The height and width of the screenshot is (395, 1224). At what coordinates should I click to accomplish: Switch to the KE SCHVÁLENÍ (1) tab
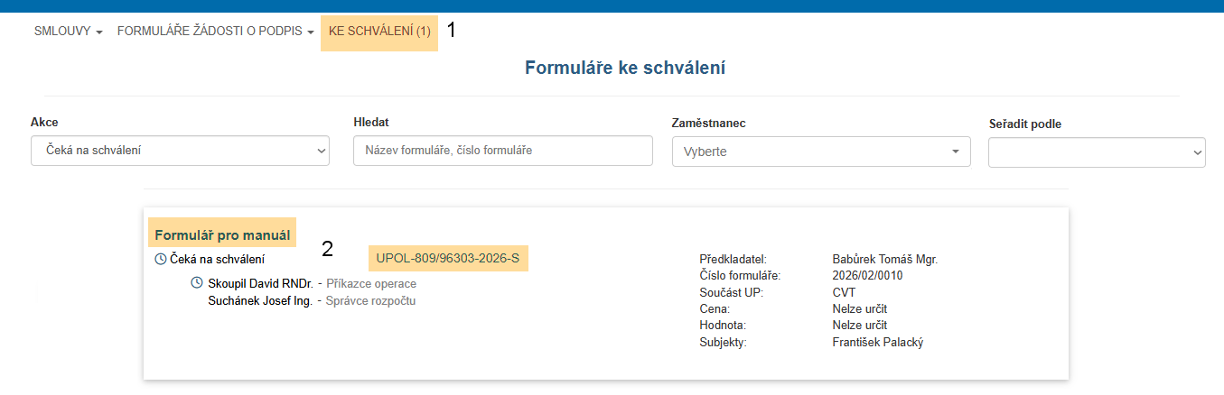click(379, 31)
